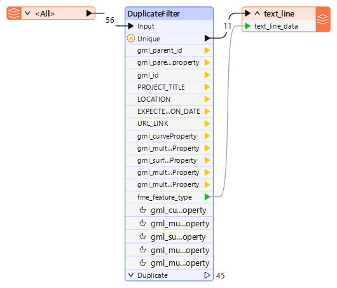
Task: Click the orange reader layers icon beside <All>
Action: [x=14, y=13]
